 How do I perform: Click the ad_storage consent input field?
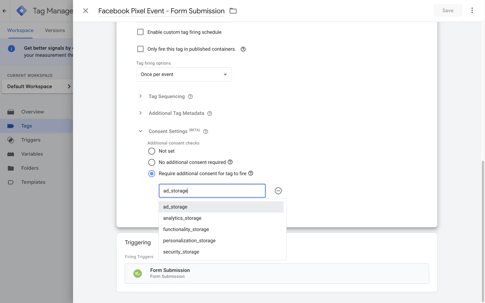point(212,191)
